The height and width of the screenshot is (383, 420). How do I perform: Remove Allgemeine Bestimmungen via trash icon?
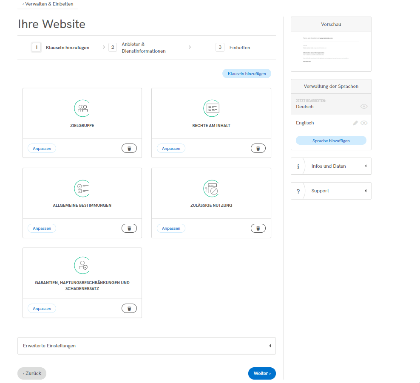(129, 228)
